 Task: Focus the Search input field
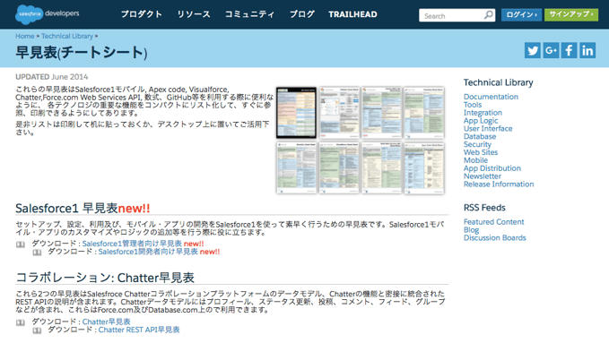pos(452,15)
